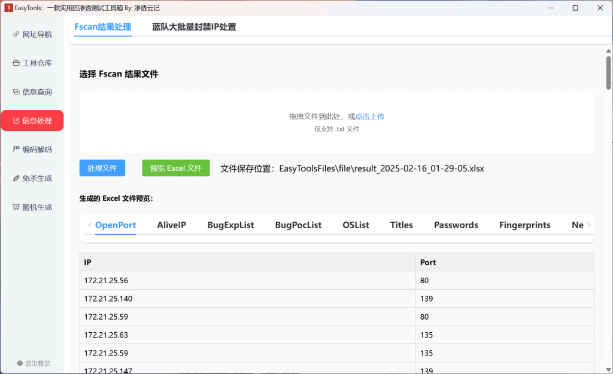Viewport: 613px width, 374px height.
Task: Select the 信息处理 sidebar item
Action: pyautogui.click(x=32, y=121)
